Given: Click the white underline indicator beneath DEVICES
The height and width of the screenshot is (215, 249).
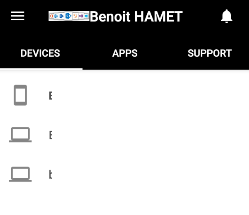Looking at the screenshot, I should (x=41, y=69).
